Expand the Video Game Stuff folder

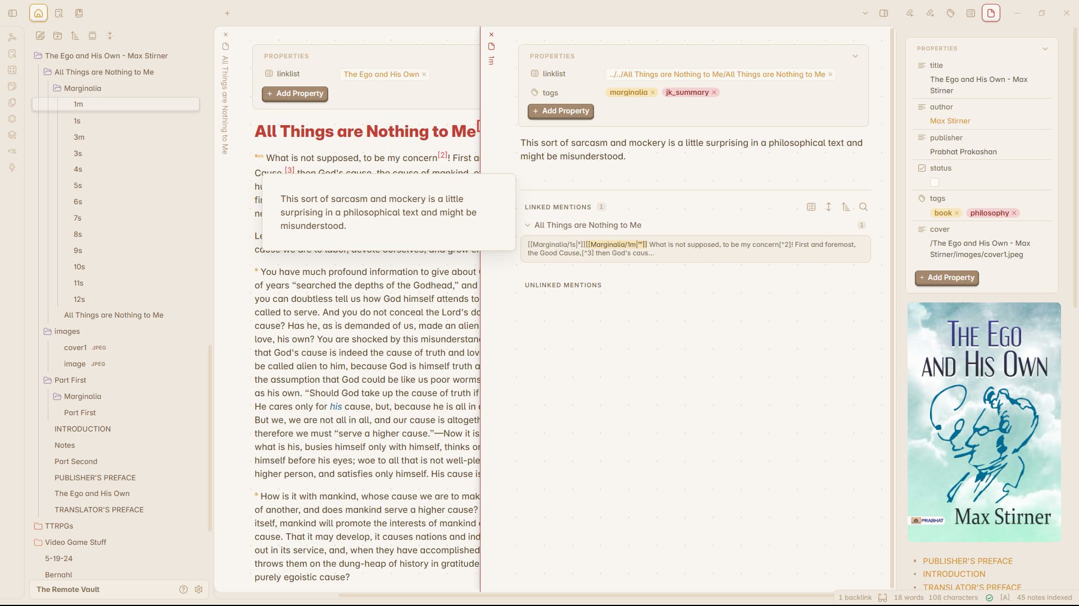tap(75, 542)
